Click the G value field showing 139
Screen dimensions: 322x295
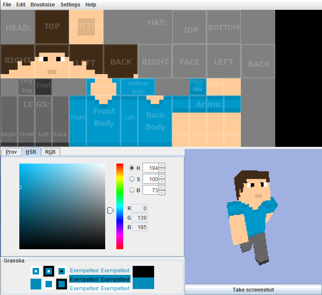point(140,218)
